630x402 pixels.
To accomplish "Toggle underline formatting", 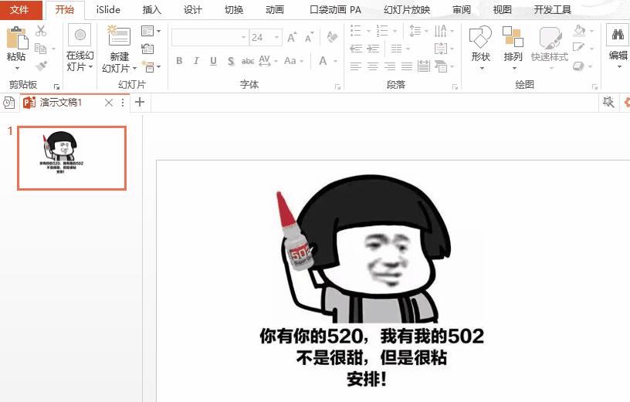I will coord(213,61).
